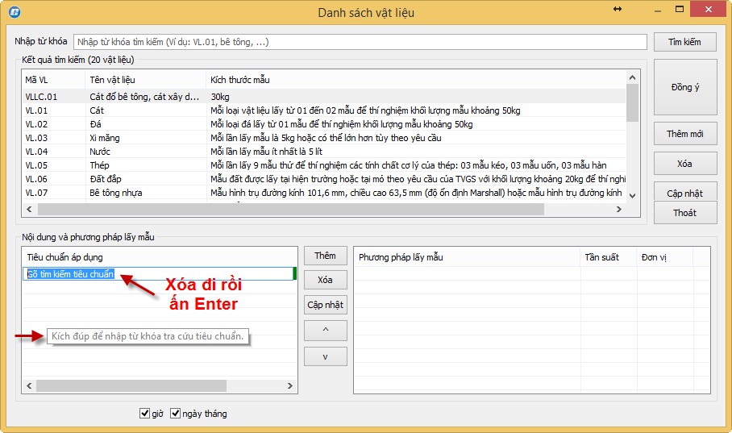732x433 pixels.
Task: Click the "Tìm kiếm" search button
Action: [684, 42]
